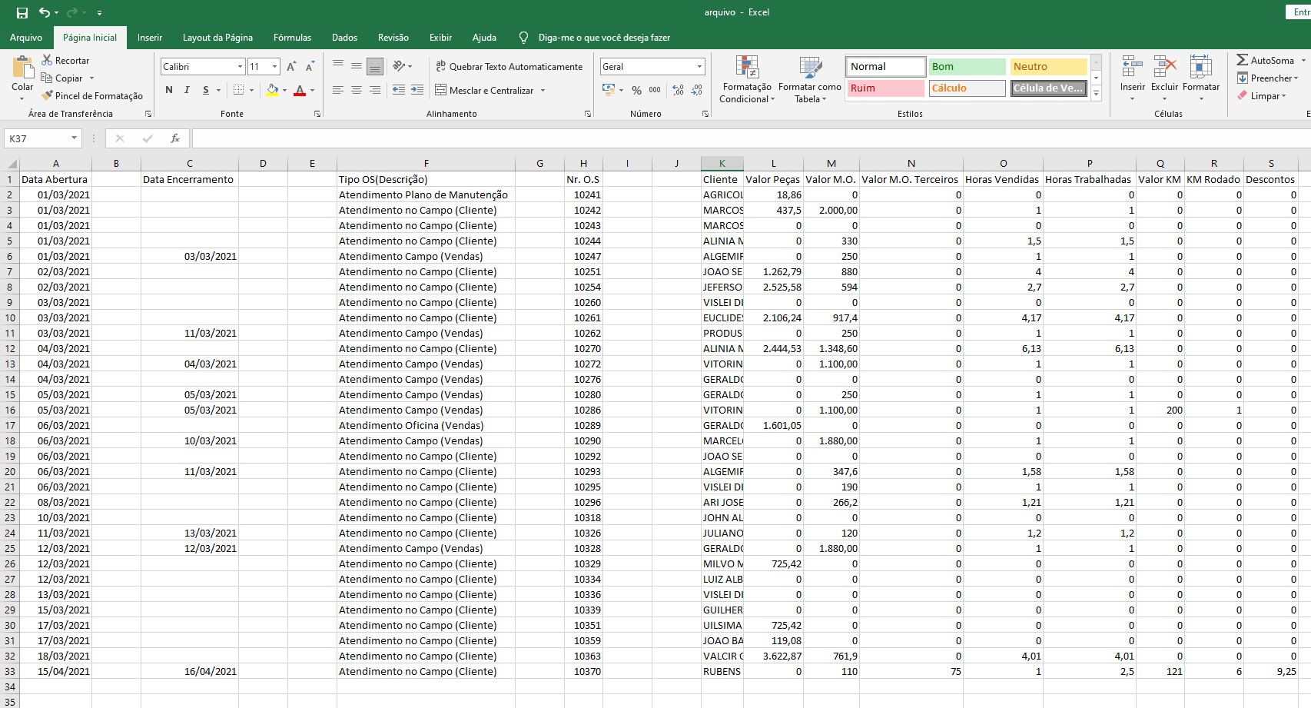Viewport: 1311px width, 708px height.
Task: Open the Limpar dropdown
Action: click(1261, 95)
